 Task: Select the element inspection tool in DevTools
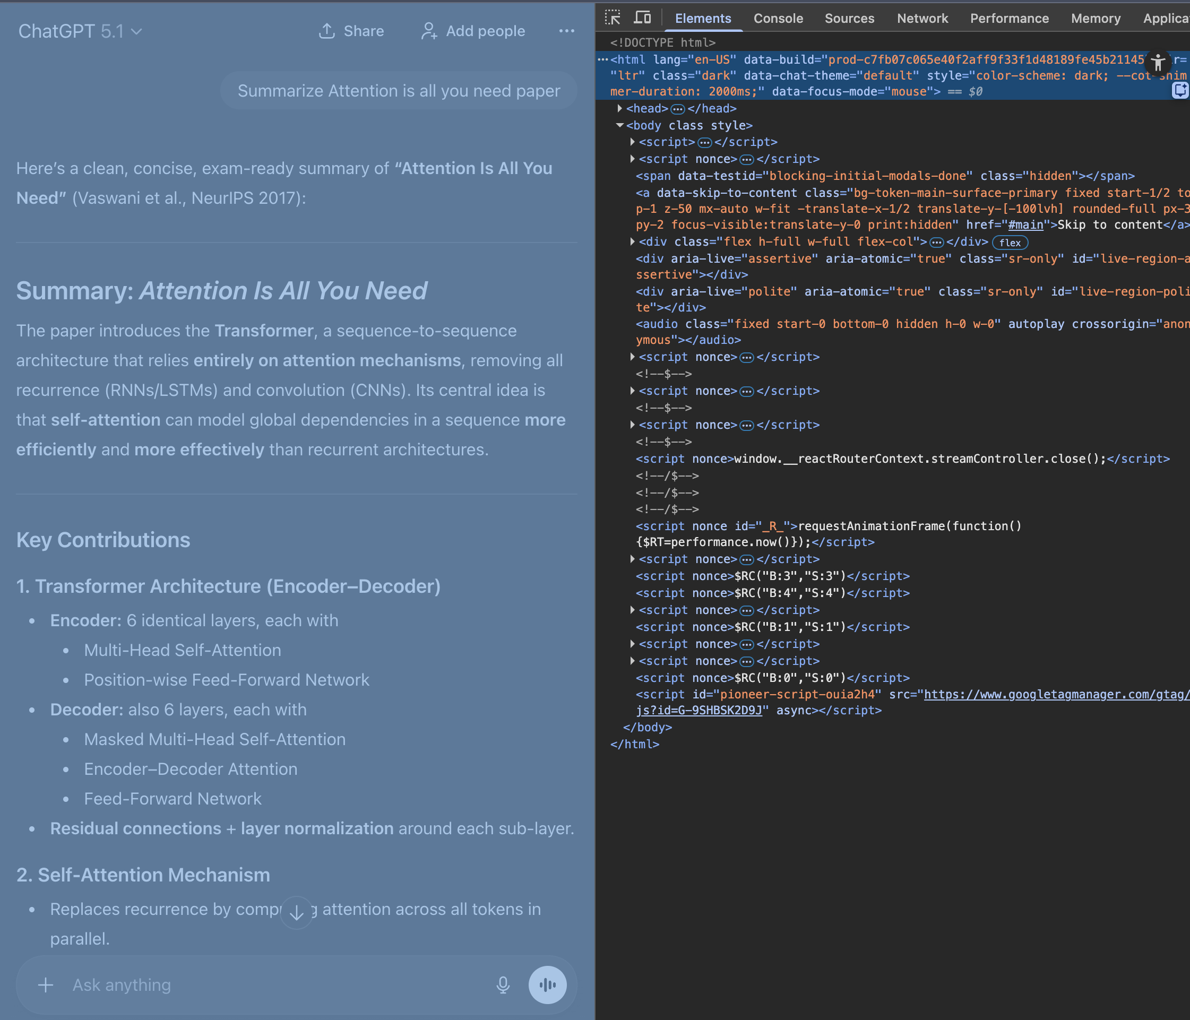[x=612, y=17]
